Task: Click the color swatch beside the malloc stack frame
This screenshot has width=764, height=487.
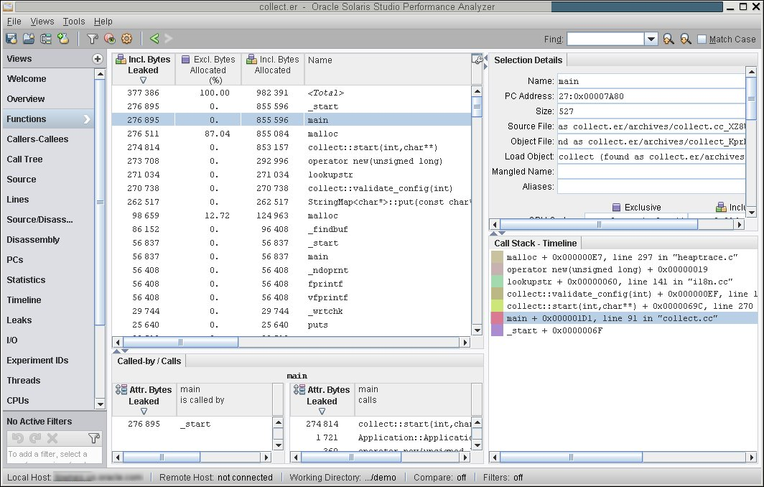Action: tap(497, 257)
